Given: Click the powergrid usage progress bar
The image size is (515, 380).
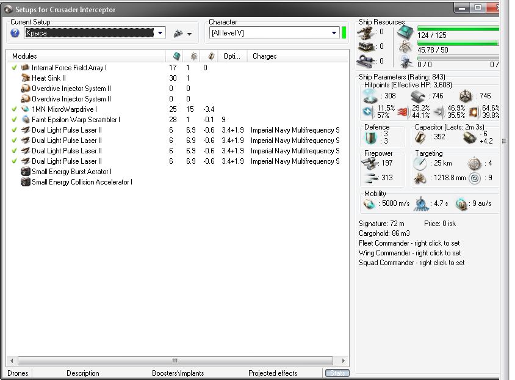Looking at the screenshot, I should point(458,43).
